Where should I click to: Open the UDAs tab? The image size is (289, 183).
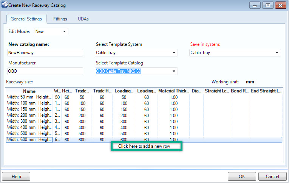point(83,19)
